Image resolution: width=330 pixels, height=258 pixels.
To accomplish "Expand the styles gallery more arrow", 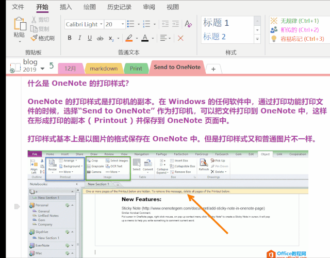I will pos(257,39).
